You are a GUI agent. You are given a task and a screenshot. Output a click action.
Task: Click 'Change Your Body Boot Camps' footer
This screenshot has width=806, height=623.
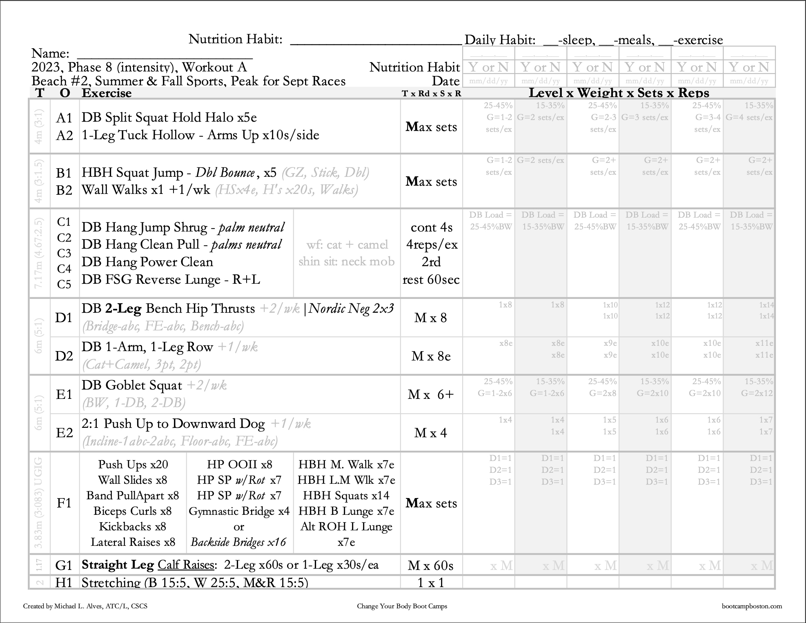[x=402, y=606]
